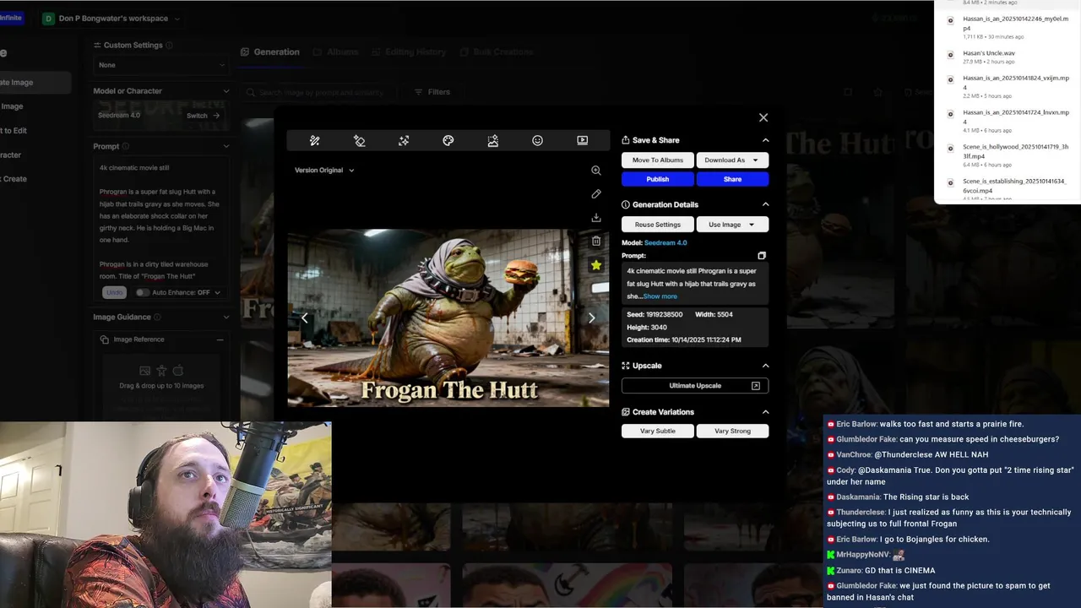Click the download arrow icon beside image

point(596,218)
